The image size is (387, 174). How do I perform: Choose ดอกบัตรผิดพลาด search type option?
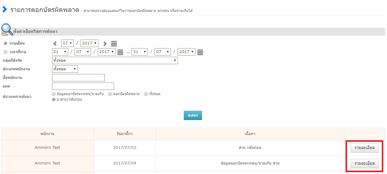pos(110,94)
